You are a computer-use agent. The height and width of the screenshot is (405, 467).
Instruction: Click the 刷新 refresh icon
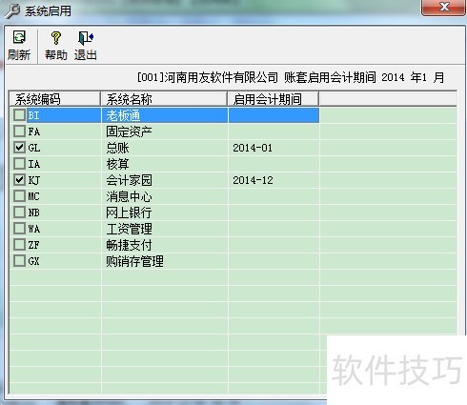click(x=19, y=37)
